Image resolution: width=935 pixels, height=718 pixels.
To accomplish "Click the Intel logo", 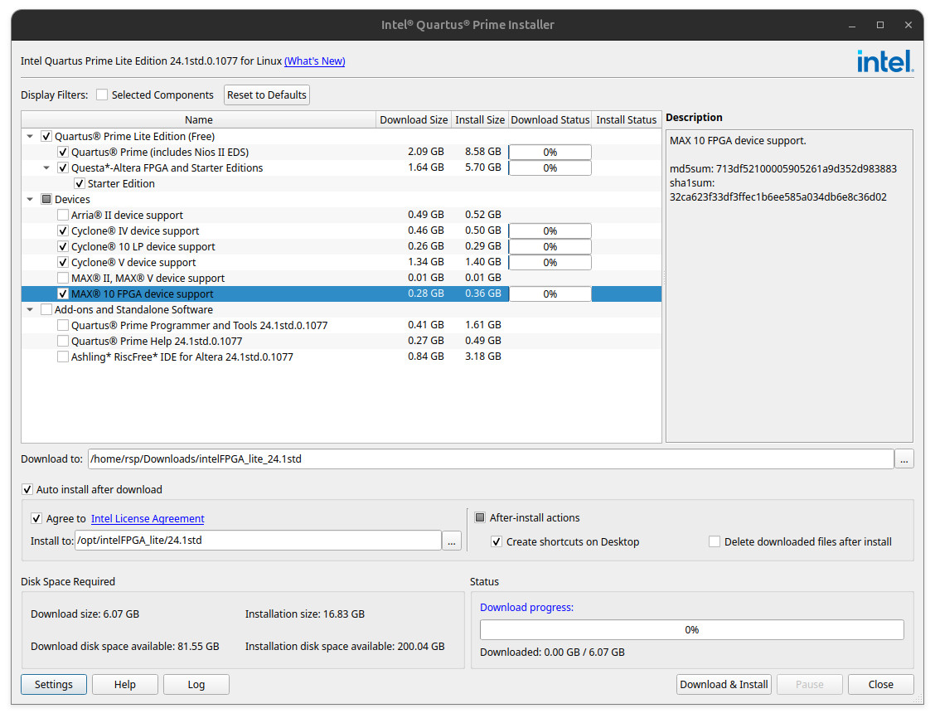I will (884, 61).
